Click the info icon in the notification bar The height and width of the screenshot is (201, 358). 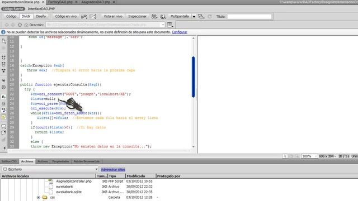point(3,32)
